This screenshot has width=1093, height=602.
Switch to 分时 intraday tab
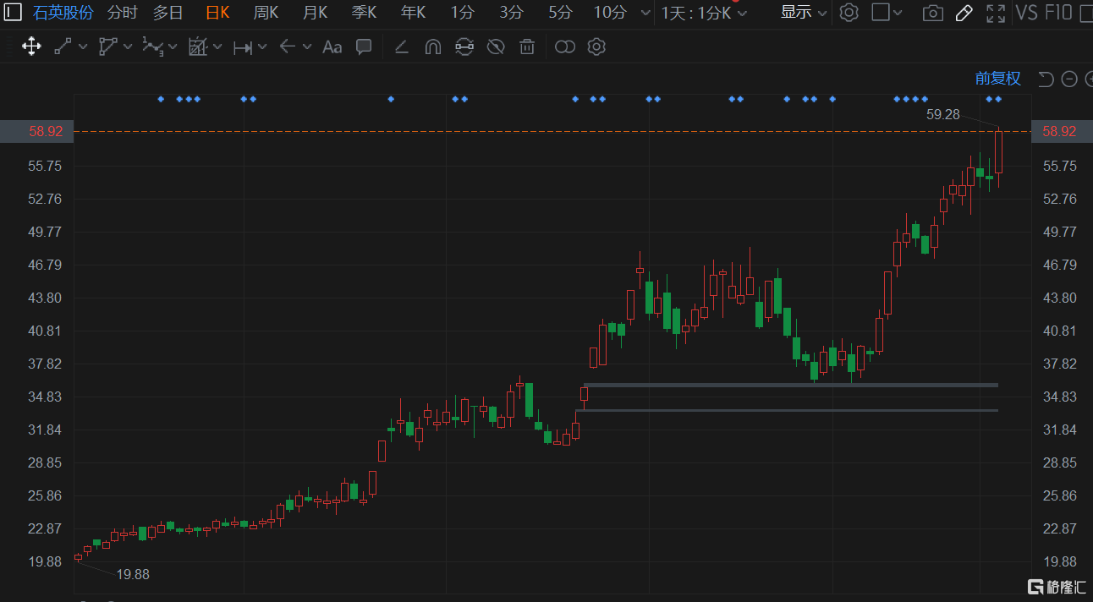click(123, 12)
